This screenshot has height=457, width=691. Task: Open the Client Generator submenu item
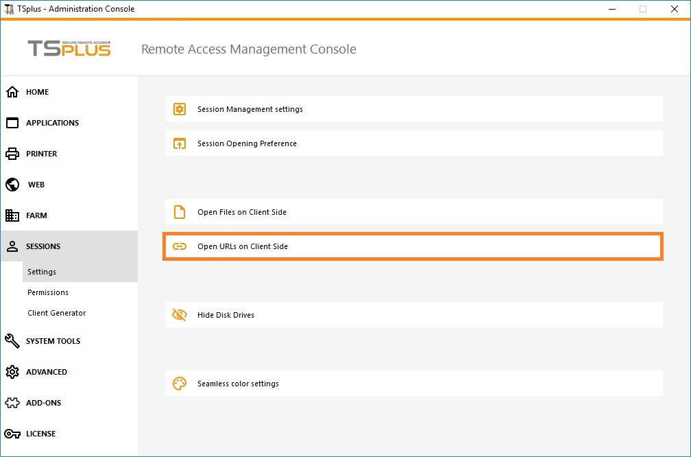click(57, 313)
